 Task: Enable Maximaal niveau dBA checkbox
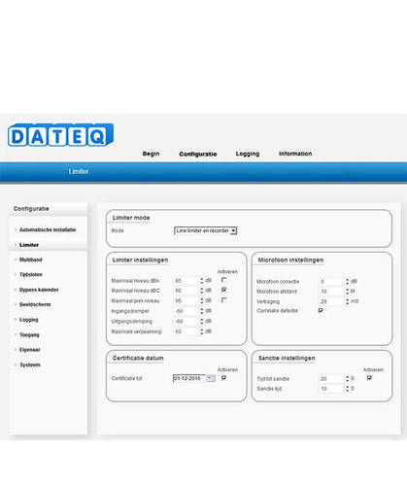[224, 280]
